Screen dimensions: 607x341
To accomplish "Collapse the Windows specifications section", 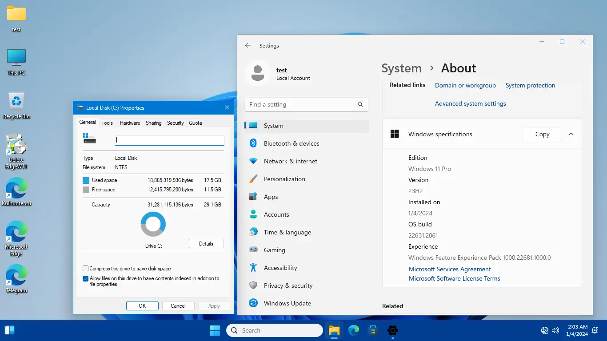I will 571,134.
